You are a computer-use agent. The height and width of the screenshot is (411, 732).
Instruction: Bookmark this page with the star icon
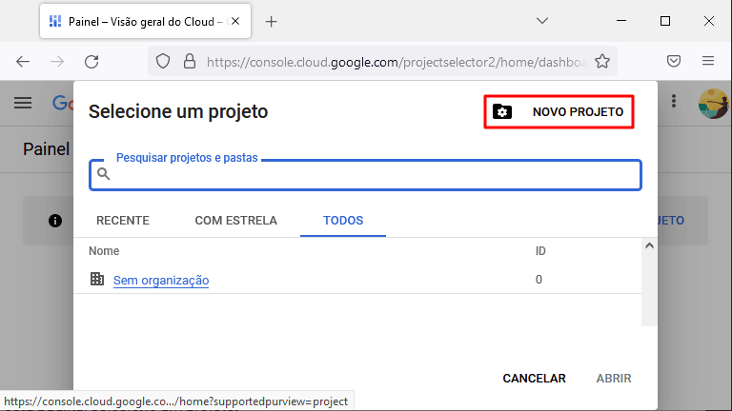pos(602,61)
